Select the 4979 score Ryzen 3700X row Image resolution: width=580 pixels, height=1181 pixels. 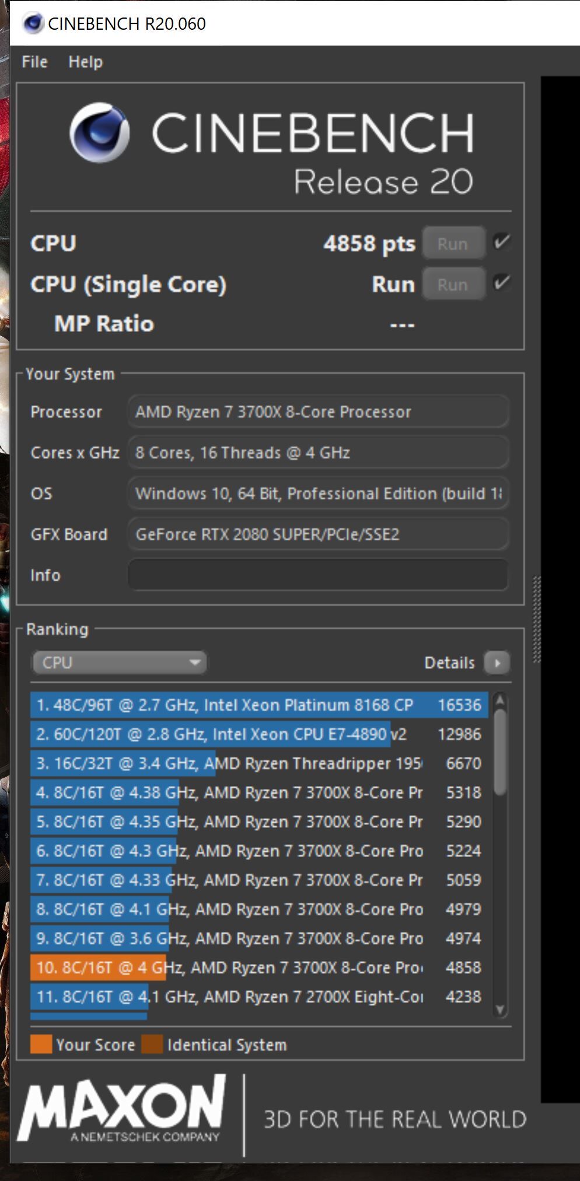coord(260,909)
